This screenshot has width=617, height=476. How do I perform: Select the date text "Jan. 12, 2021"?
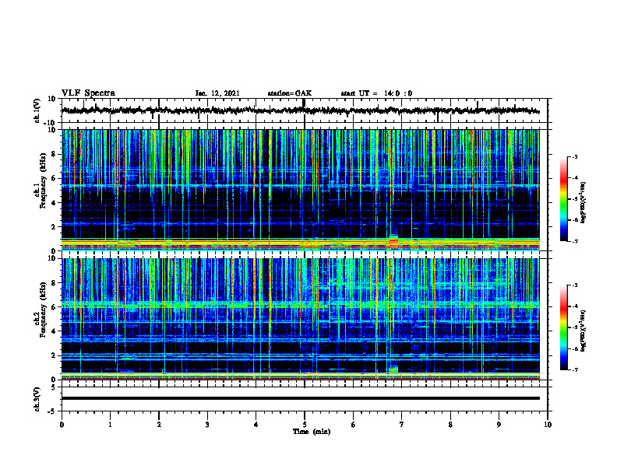[x=217, y=93]
